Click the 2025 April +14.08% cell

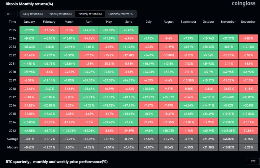(x=89, y=30)
